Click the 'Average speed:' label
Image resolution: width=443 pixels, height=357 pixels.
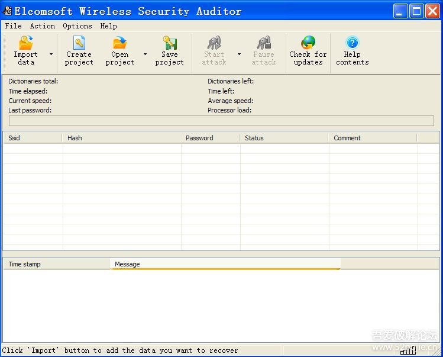click(230, 101)
